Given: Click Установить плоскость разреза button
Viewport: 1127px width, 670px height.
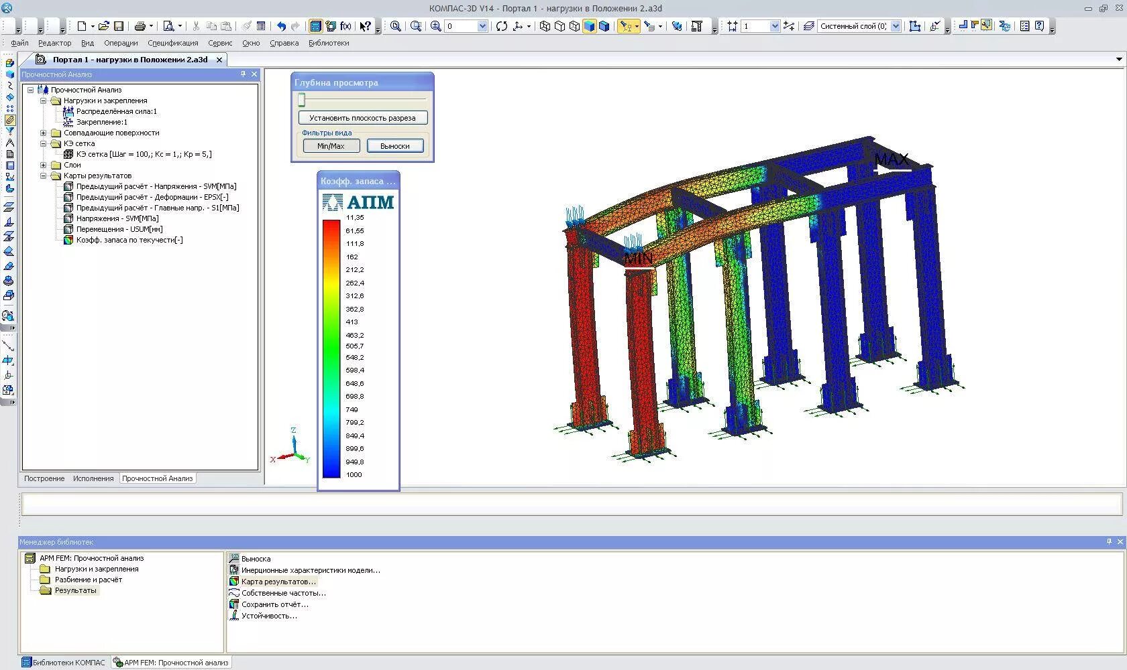Looking at the screenshot, I should 363,118.
